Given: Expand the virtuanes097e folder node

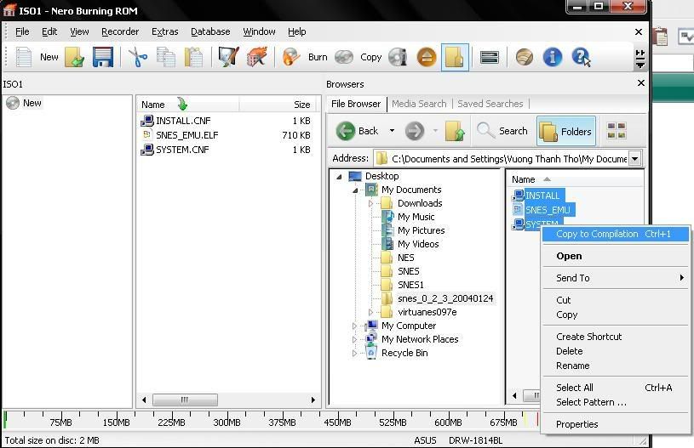Looking at the screenshot, I should pos(371,312).
